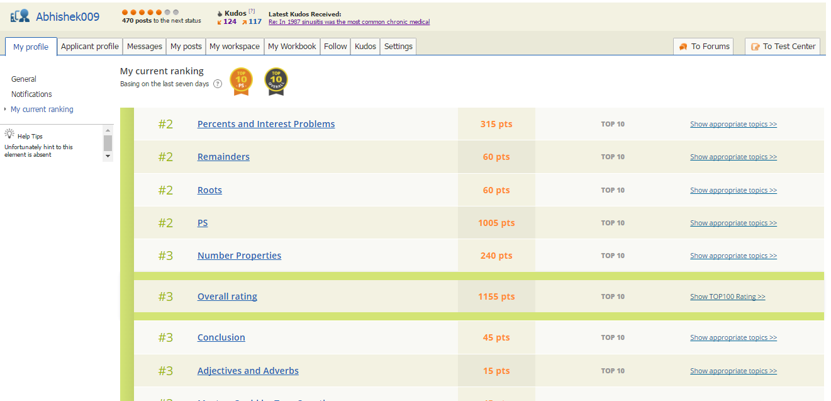This screenshot has width=831, height=401.
Task: Click the Help Tips lightbulb icon
Action: pos(9,134)
